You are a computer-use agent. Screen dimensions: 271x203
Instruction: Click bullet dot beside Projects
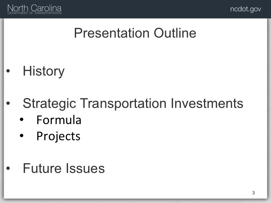coord(21,136)
